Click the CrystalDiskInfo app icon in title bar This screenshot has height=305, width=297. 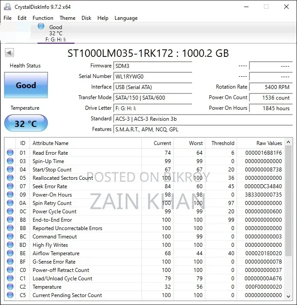click(7, 7)
